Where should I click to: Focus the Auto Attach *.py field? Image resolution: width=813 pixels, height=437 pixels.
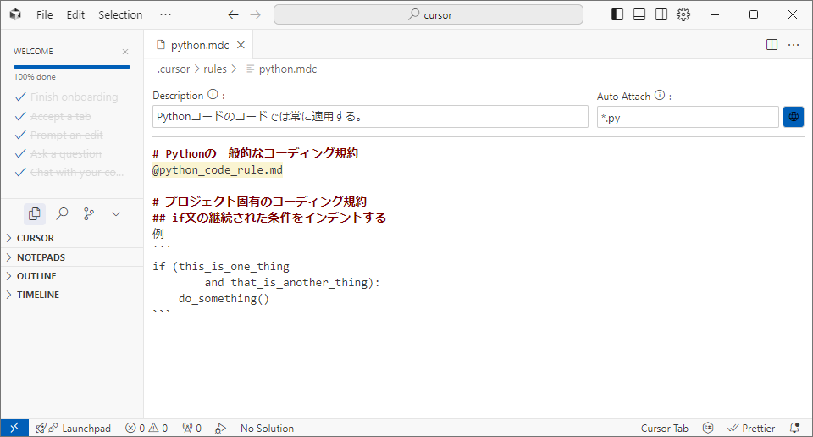point(688,117)
